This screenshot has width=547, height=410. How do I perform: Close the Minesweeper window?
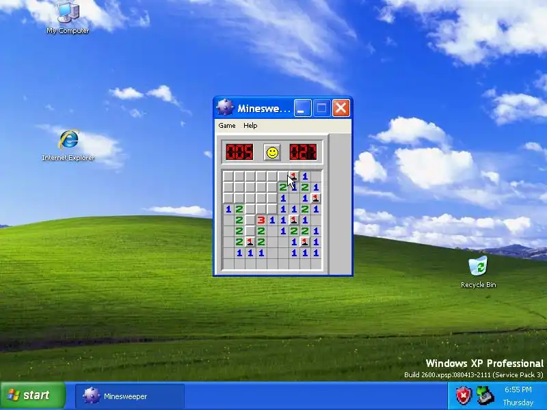(x=341, y=108)
